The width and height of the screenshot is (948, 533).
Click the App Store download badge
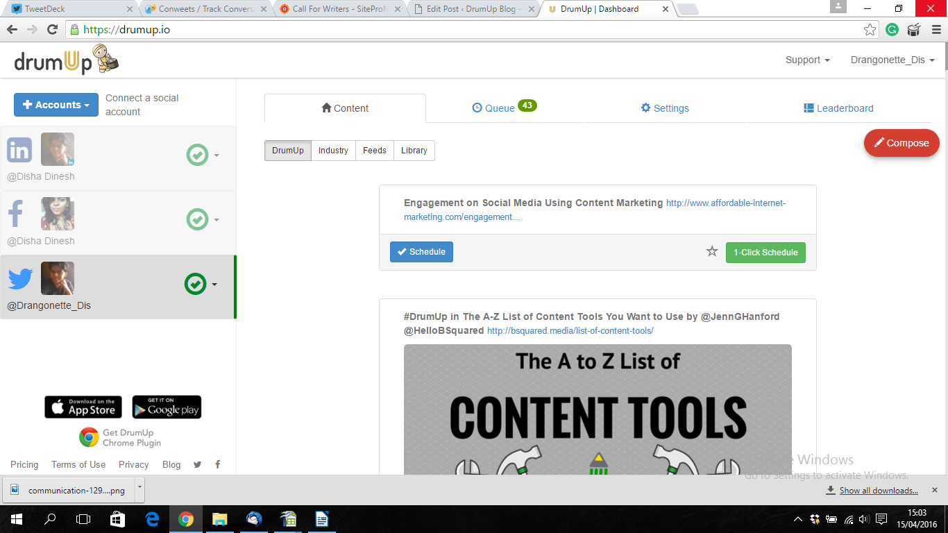83,407
